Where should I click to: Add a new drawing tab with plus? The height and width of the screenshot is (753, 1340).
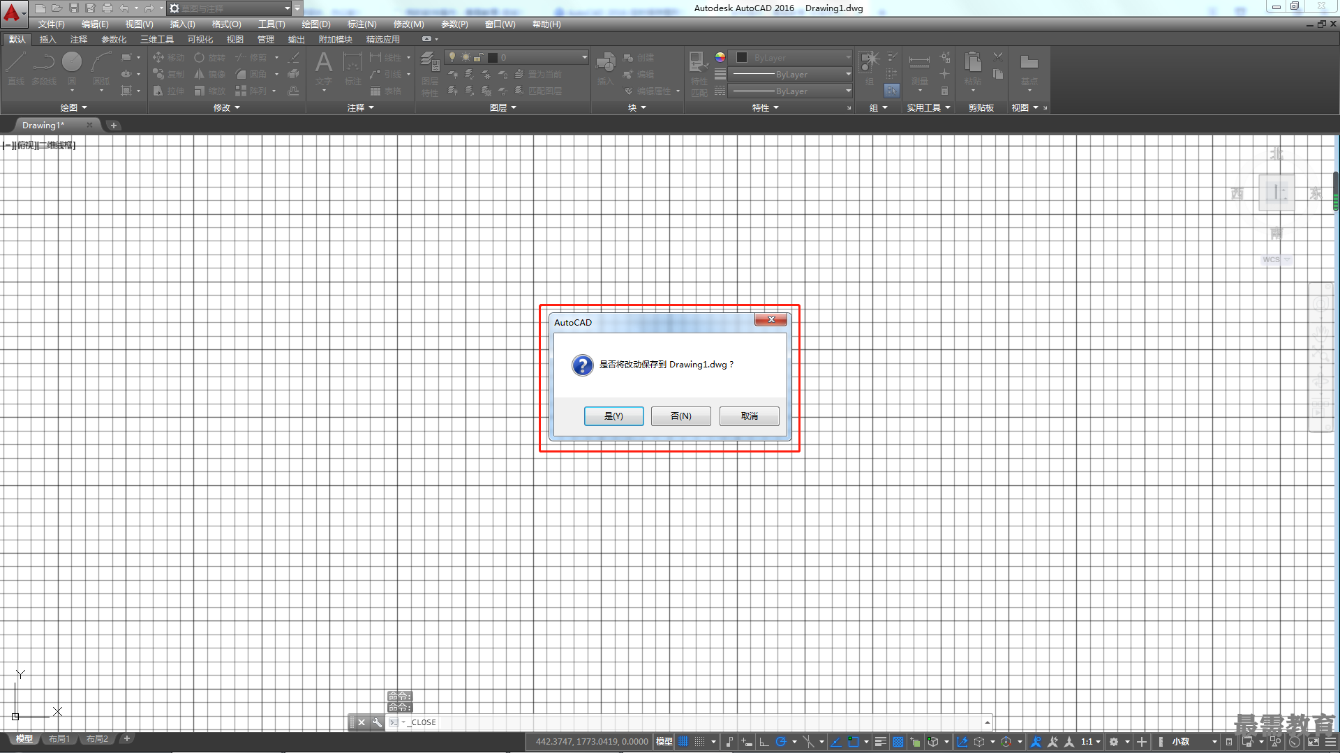[113, 125]
